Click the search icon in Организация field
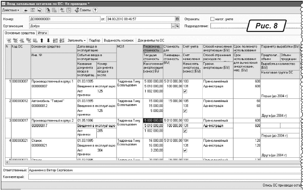Screen dimensions: 304x191 pyautogui.click(x=178, y=25)
